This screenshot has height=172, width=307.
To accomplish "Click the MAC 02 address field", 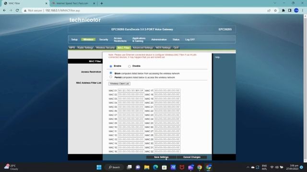I will (x=131, y=95).
